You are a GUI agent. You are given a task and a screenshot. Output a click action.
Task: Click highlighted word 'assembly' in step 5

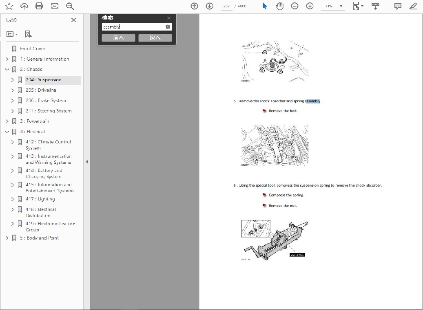point(313,101)
